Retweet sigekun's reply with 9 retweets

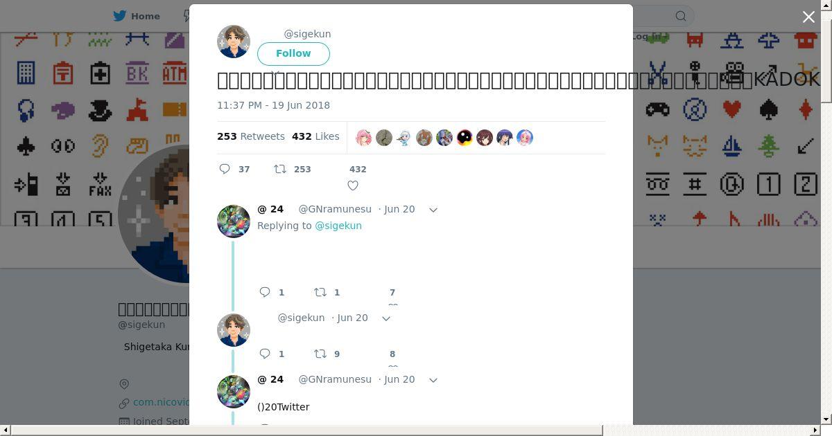tap(320, 354)
